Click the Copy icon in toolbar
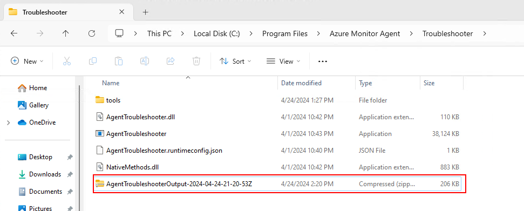Image resolution: width=524 pixels, height=211 pixels. click(93, 61)
